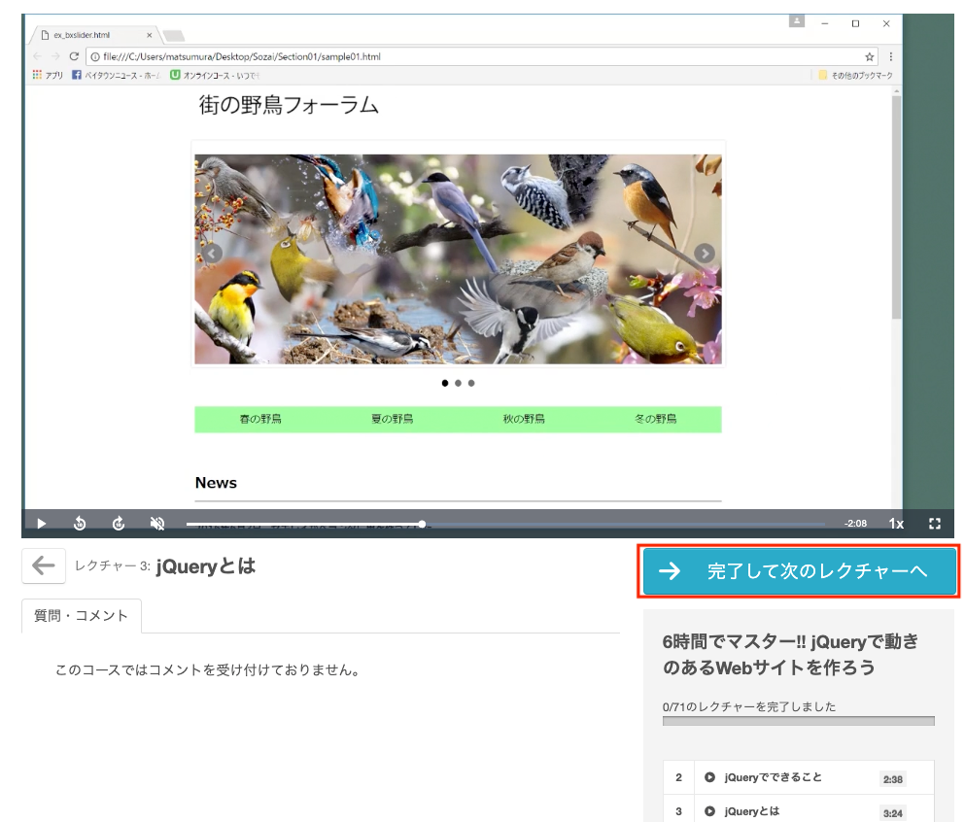Select the third carousel pager dot
965x822 pixels.
[x=471, y=384]
